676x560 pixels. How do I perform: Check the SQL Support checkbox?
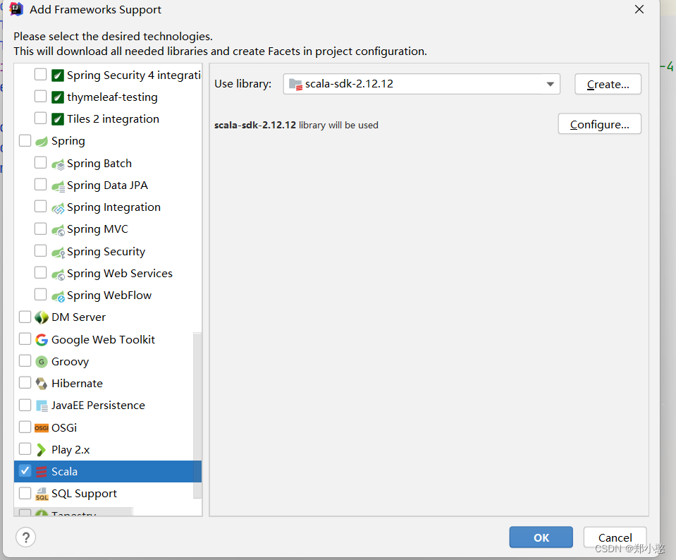click(x=25, y=493)
